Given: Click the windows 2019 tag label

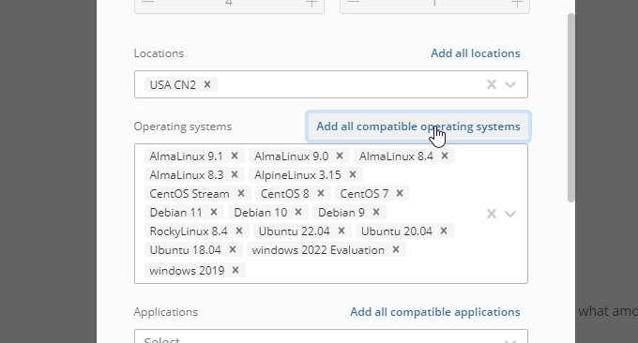Looking at the screenshot, I should coord(187,270).
